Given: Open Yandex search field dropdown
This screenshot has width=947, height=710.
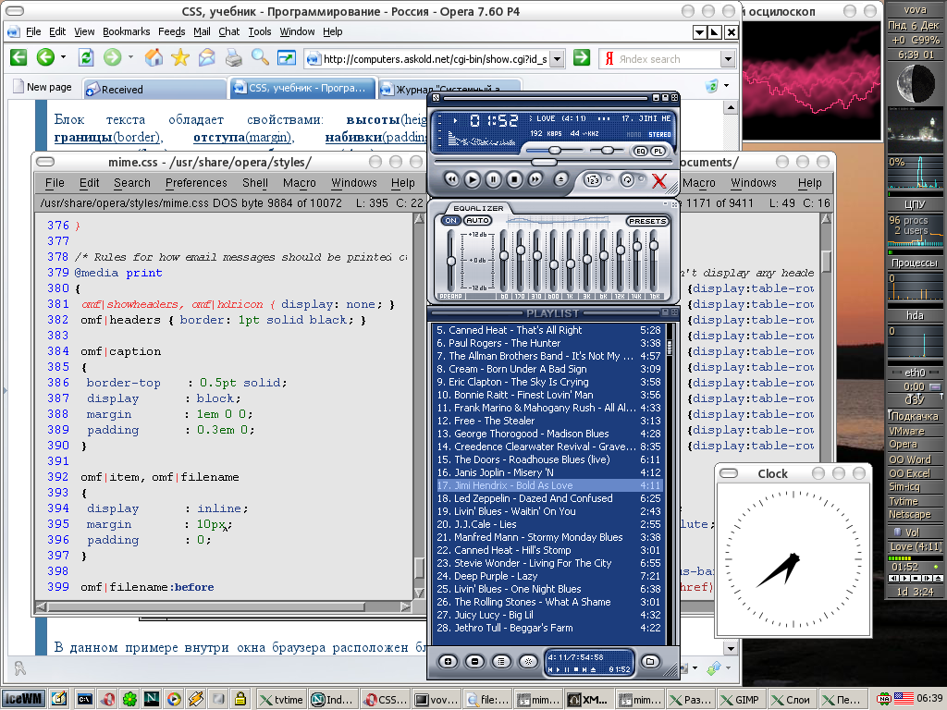Looking at the screenshot, I should [728, 59].
